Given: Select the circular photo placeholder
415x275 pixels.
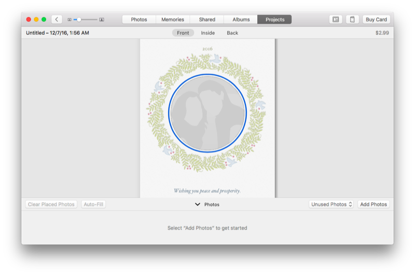Looking at the screenshot, I should point(208,114).
